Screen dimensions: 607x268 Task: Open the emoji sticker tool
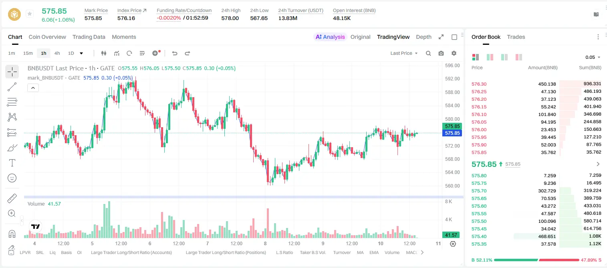[12, 178]
